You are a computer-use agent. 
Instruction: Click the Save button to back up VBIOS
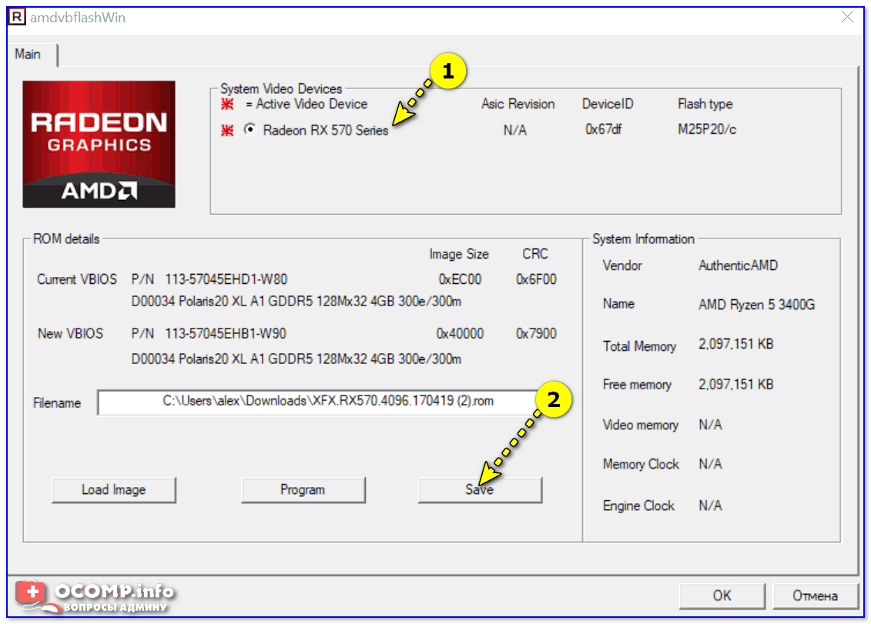480,489
